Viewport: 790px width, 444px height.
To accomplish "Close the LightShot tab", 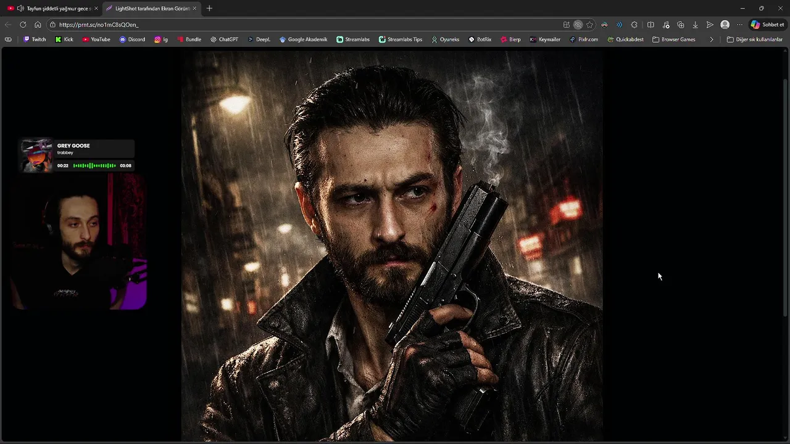I will click(194, 8).
